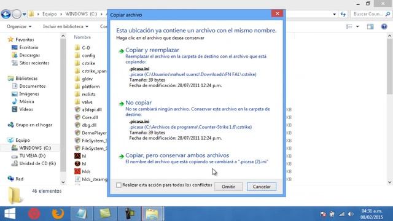Choose Copiar y reemplazar option
Screen dimensions: 393x221
pos(152,50)
